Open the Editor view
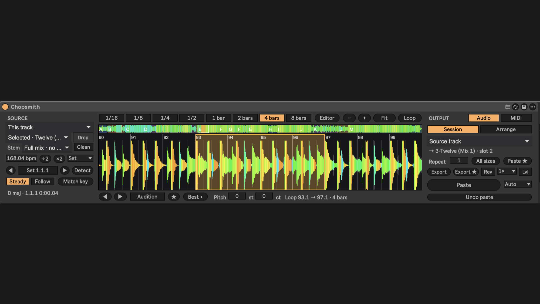540x304 pixels. [x=327, y=118]
